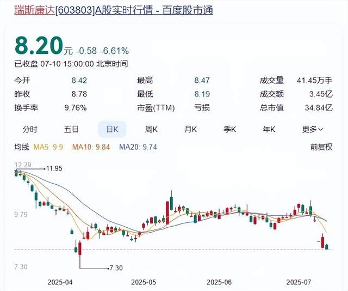Select the 日K chart tab

pos(113,129)
